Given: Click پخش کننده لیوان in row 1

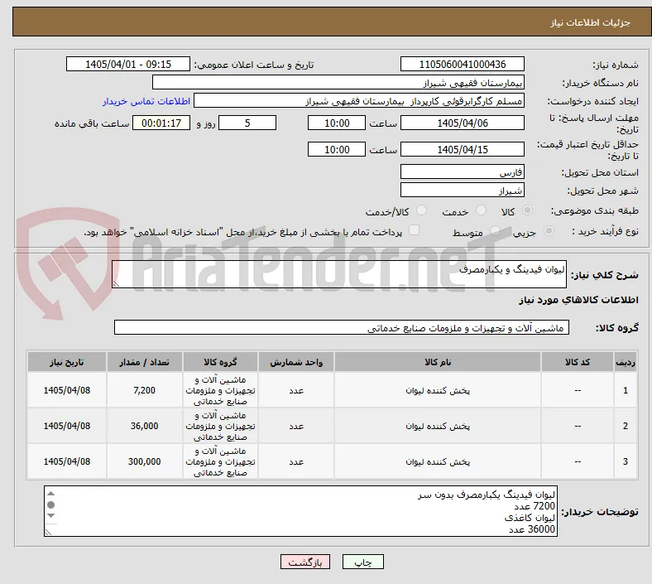Looking at the screenshot, I should (x=438, y=390).
